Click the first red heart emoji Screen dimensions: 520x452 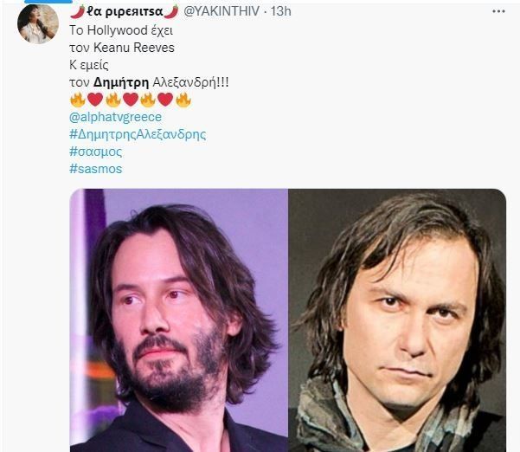(x=95, y=100)
